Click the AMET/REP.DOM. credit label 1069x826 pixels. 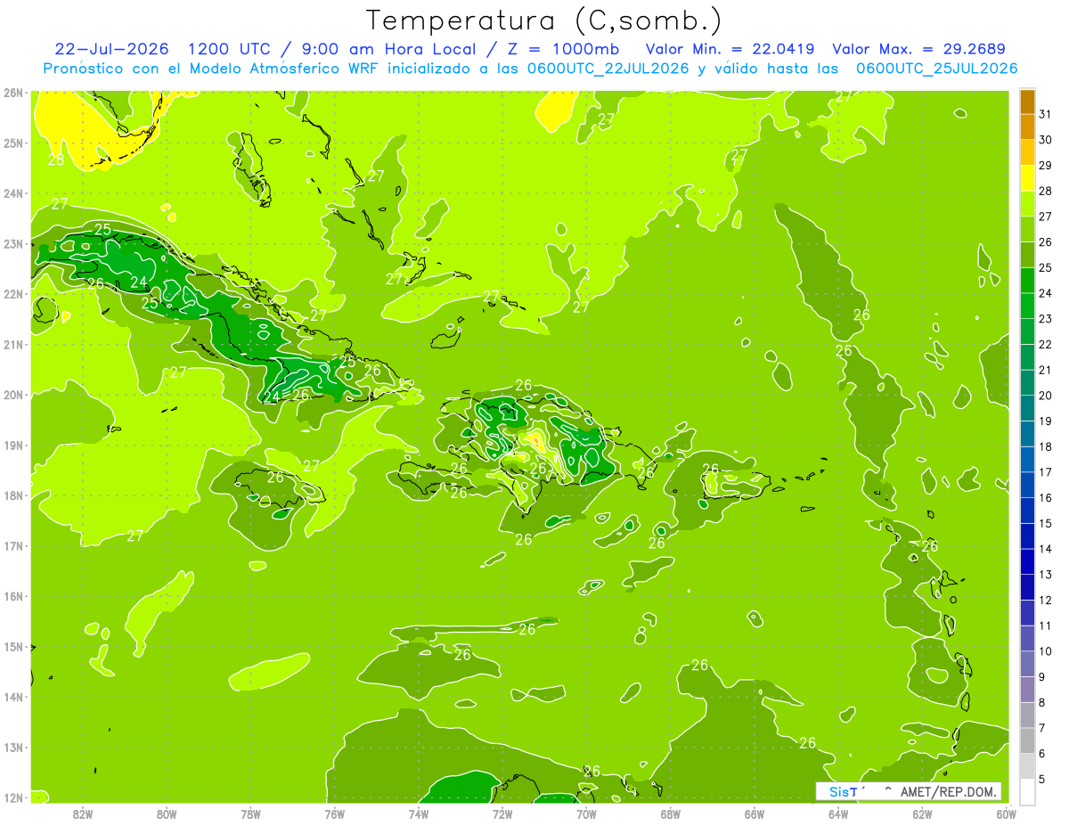coord(950,791)
